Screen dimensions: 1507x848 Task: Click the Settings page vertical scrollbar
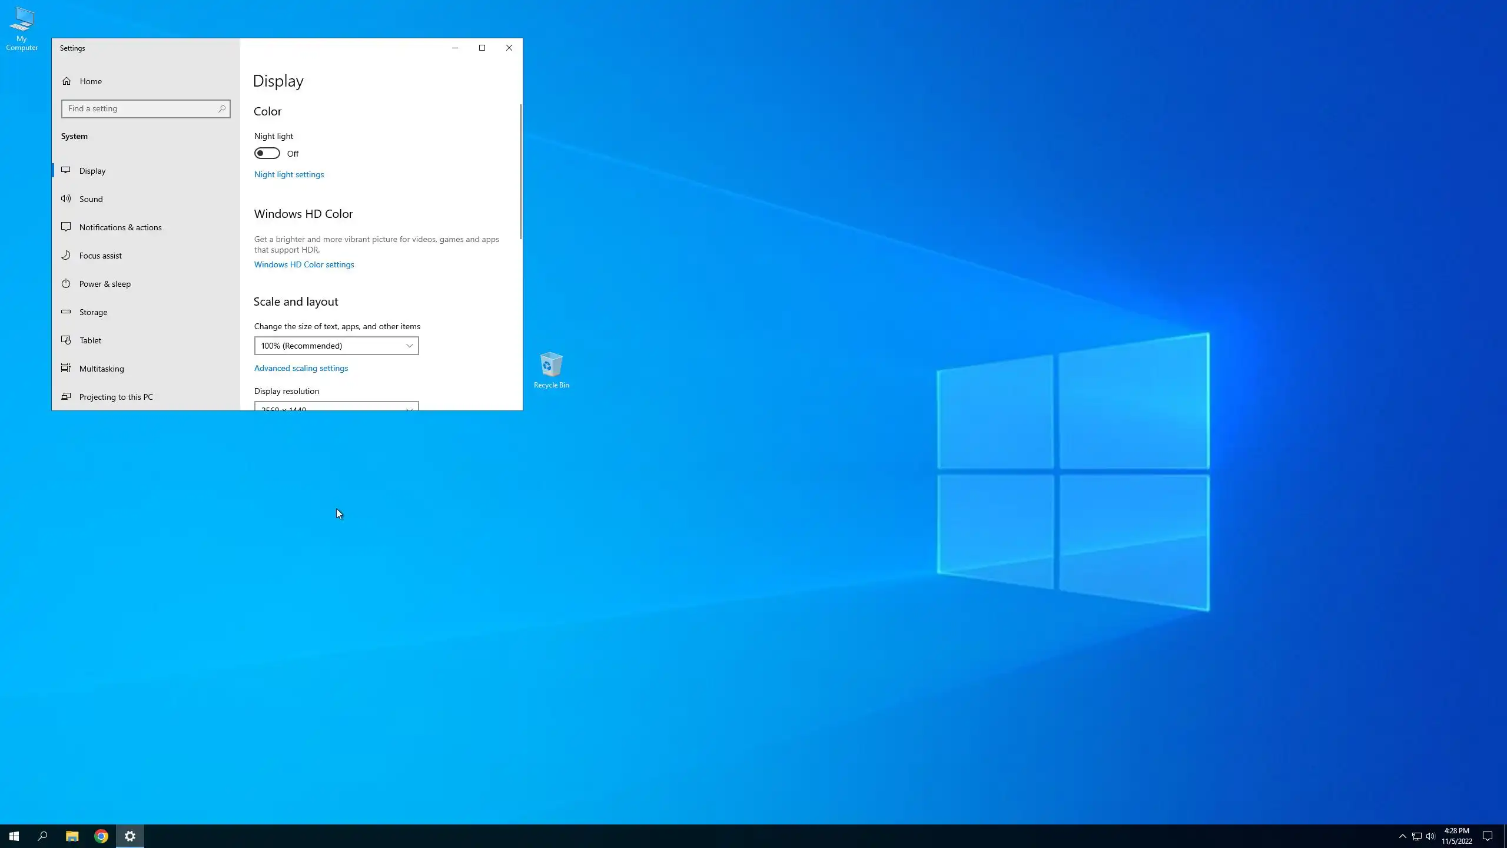[520, 172]
